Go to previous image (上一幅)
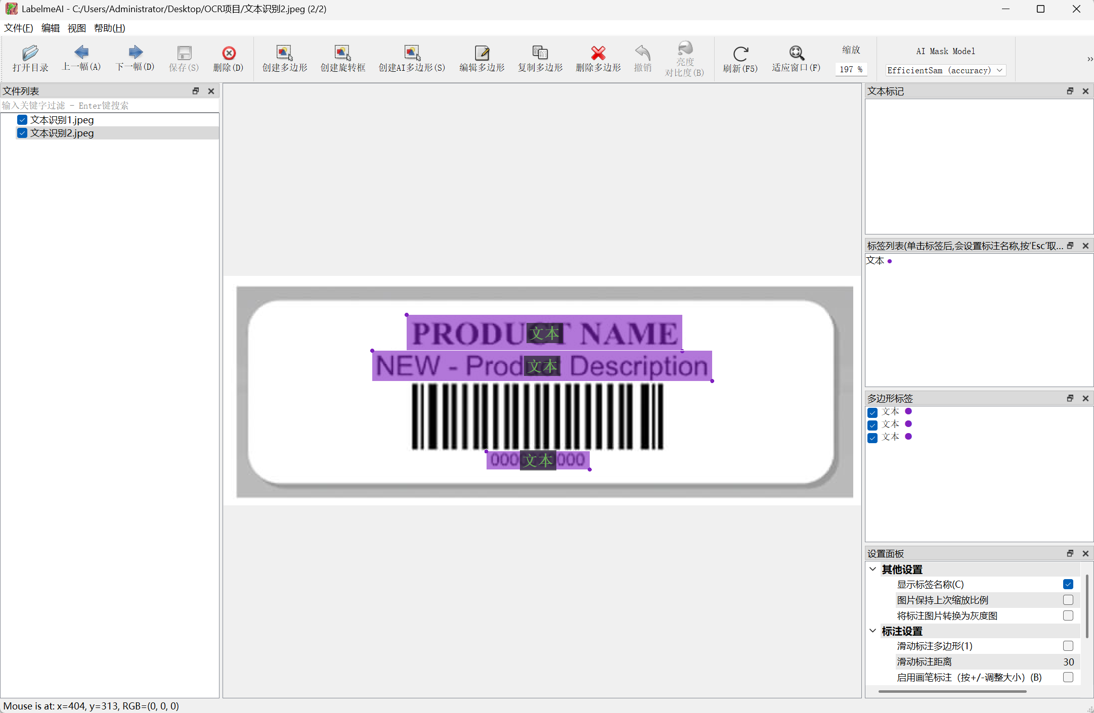This screenshot has height=713, width=1094. pyautogui.click(x=81, y=52)
